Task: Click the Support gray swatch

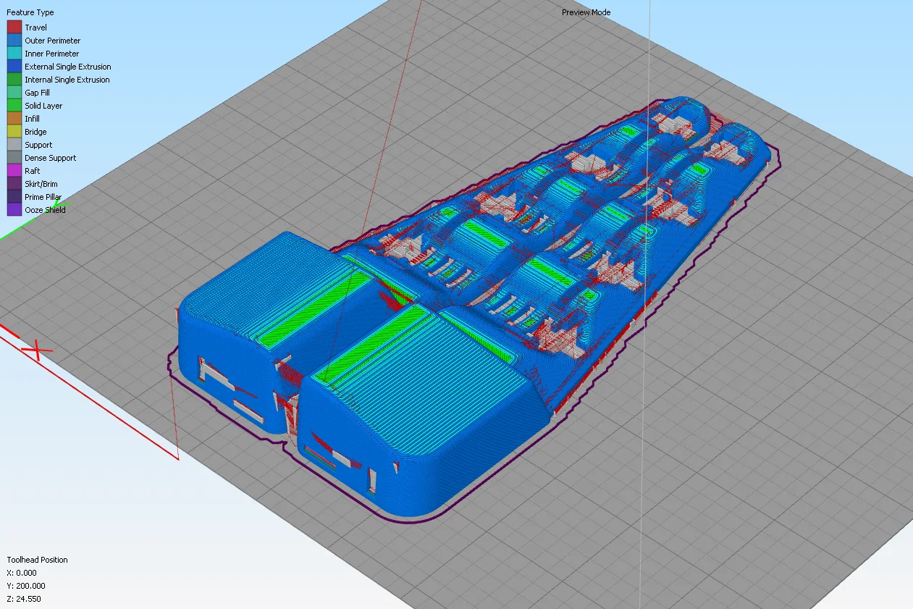Action: point(14,145)
